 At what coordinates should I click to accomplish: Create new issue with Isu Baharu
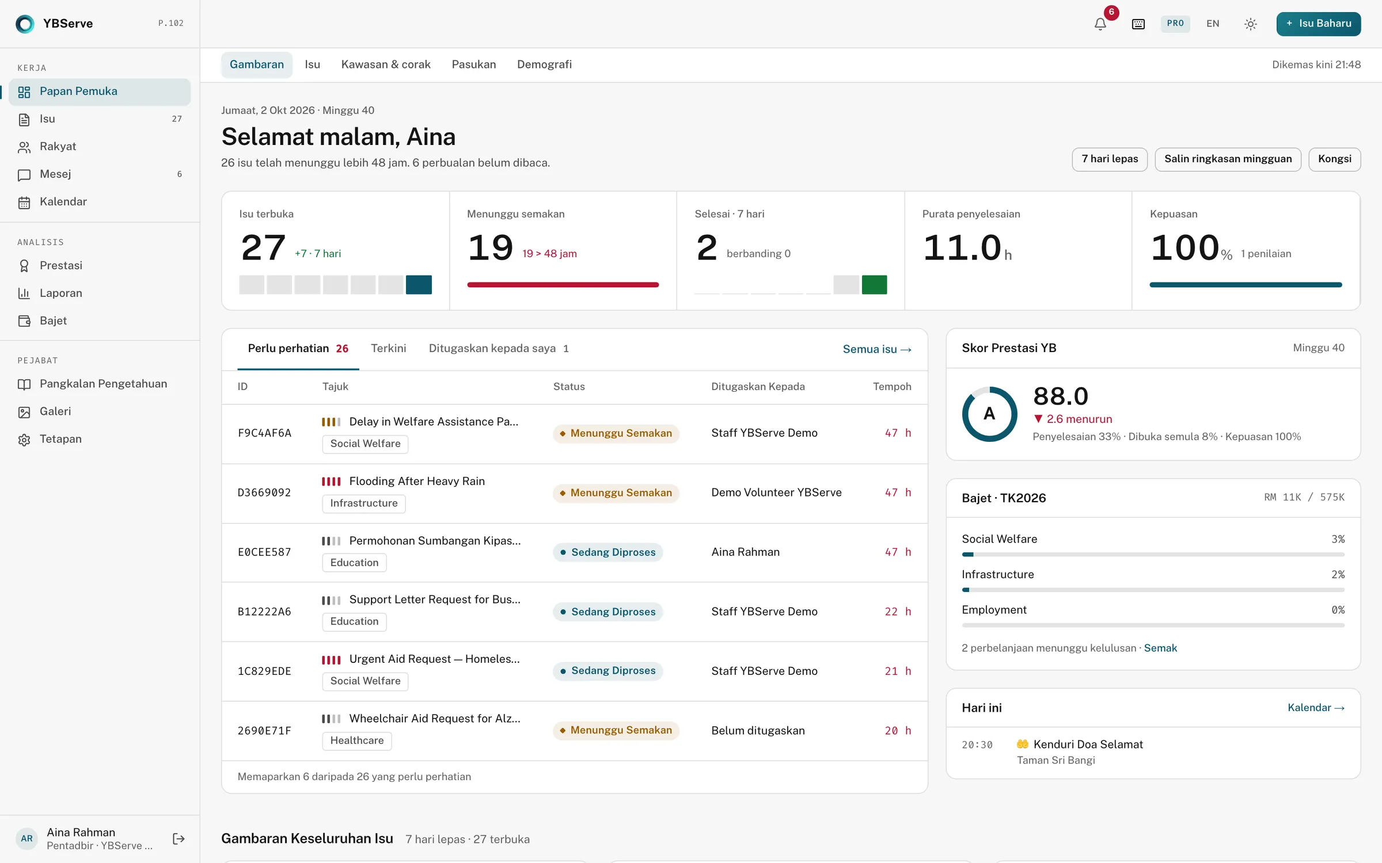point(1318,24)
